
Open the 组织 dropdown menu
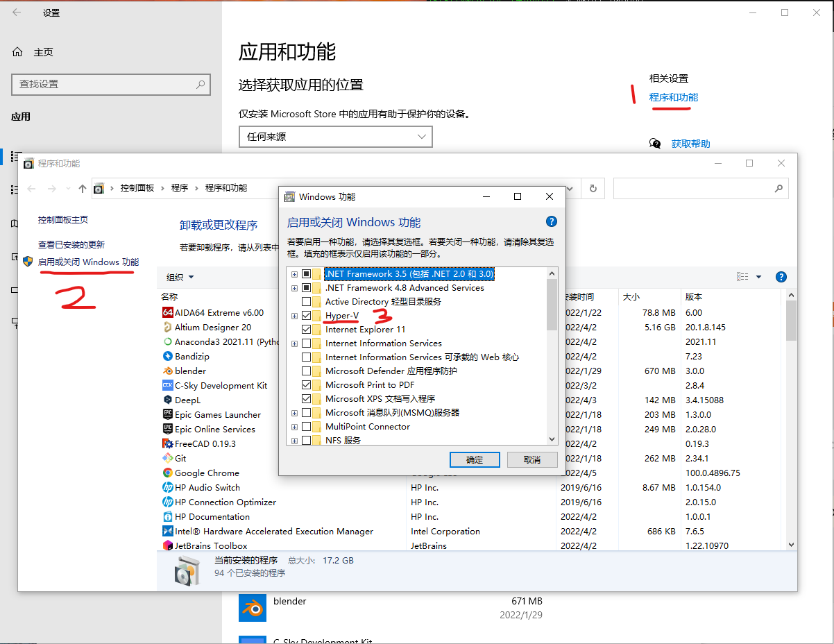(180, 277)
